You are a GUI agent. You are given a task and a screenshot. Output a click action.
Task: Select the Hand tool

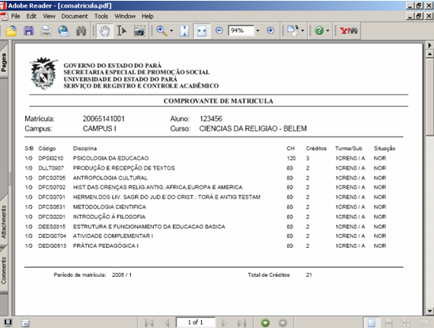[x=104, y=31]
